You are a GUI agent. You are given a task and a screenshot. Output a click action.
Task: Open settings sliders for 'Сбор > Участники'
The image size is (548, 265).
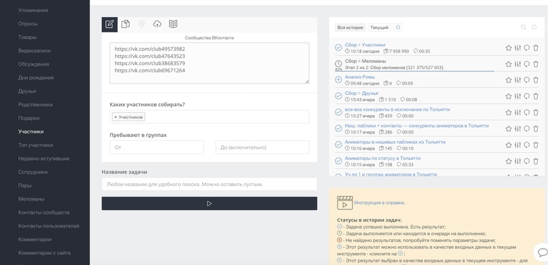(517, 47)
